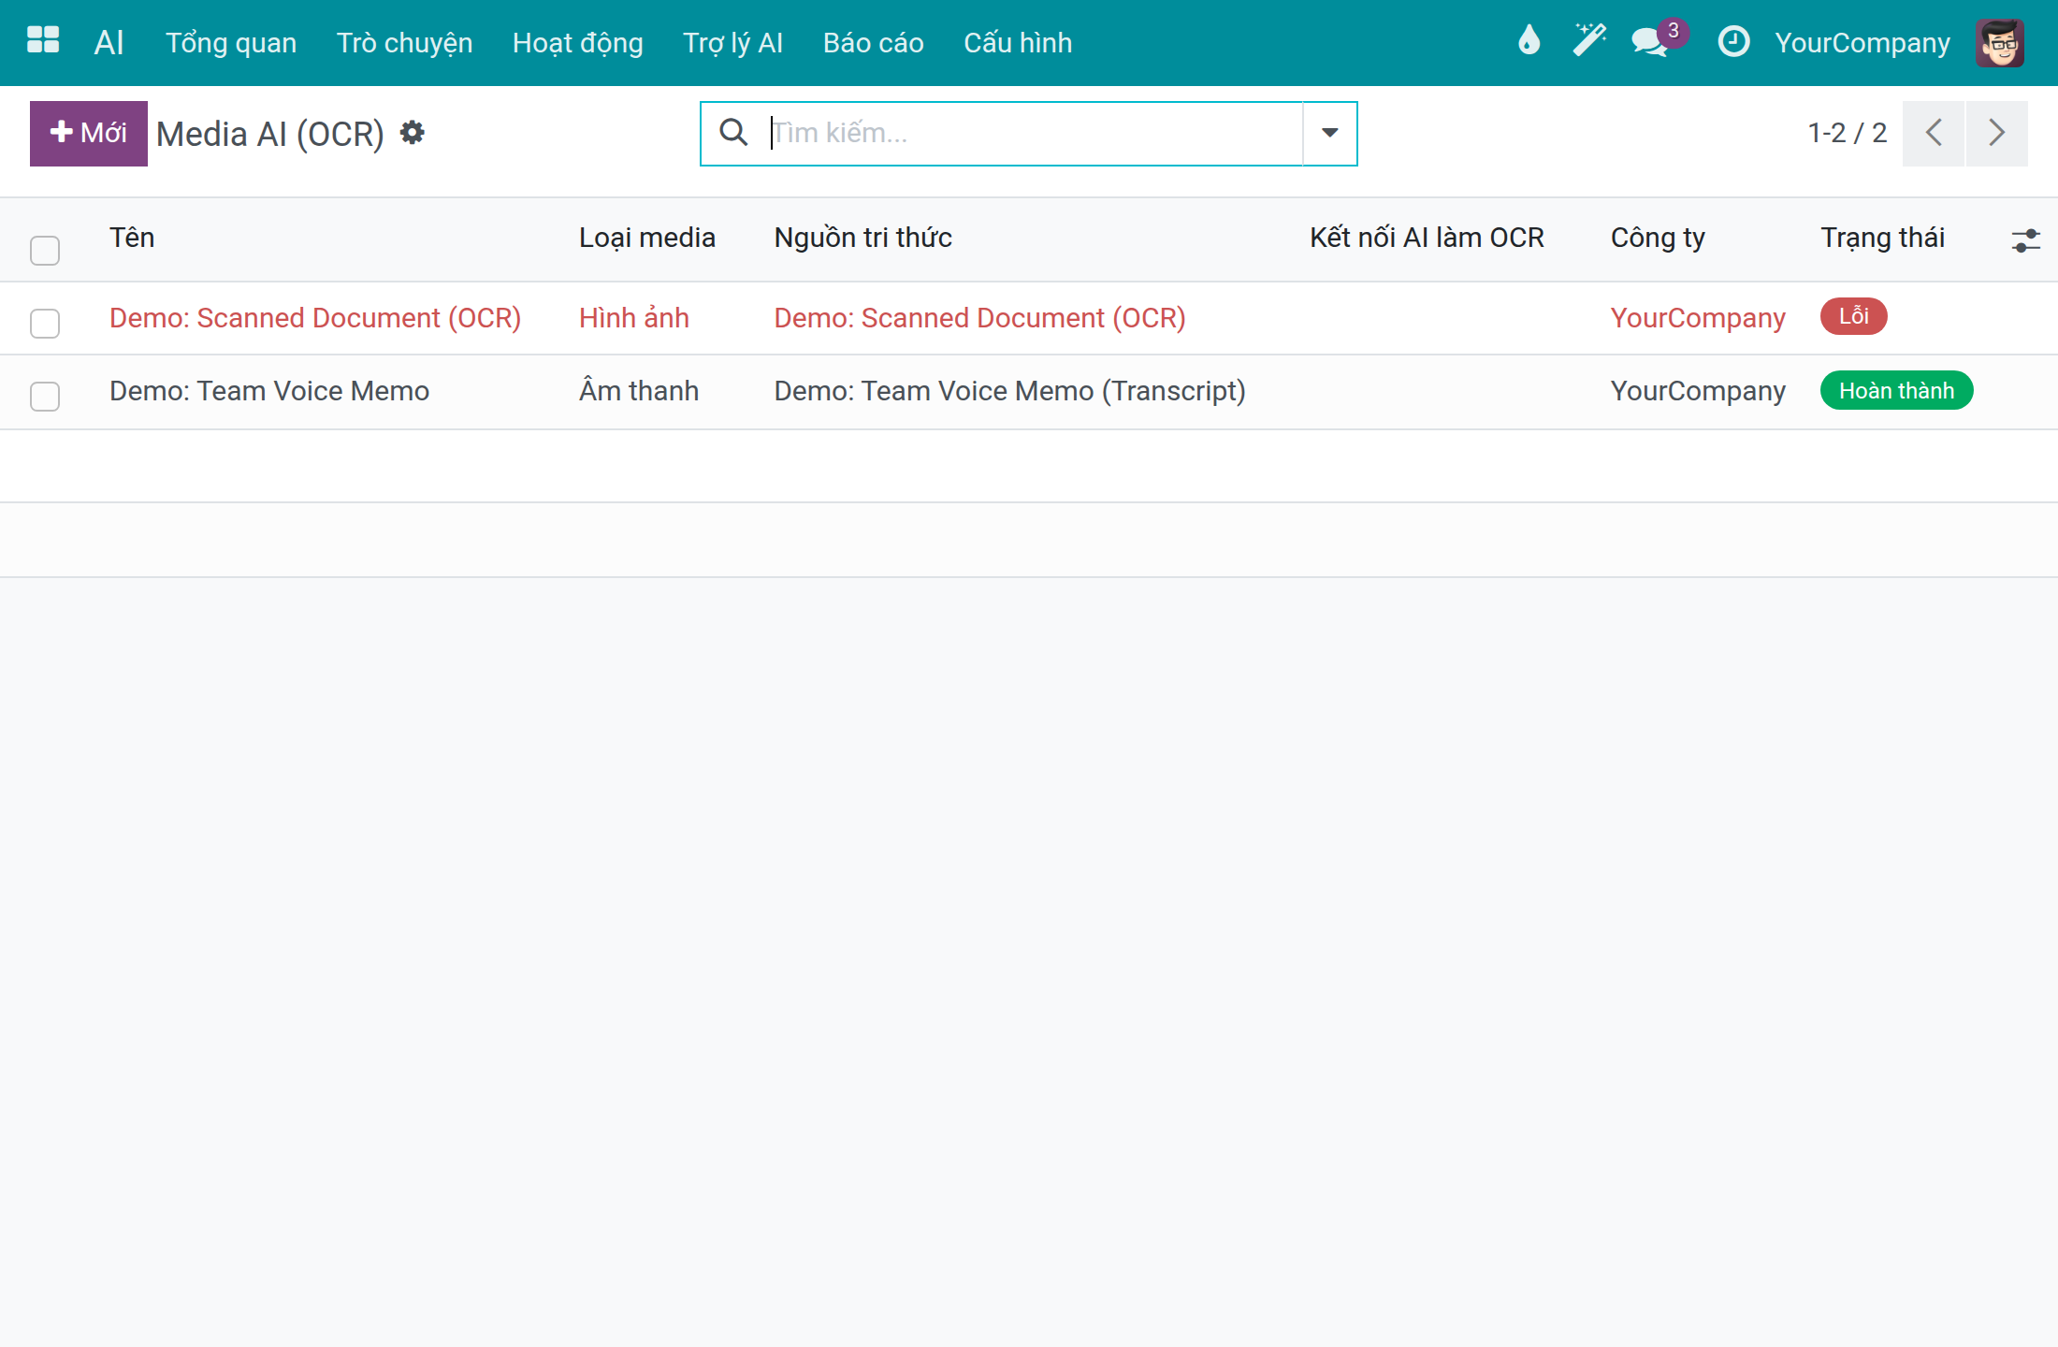Click the Âm thanh media type cell
This screenshot has height=1347, width=2058.
(638, 391)
